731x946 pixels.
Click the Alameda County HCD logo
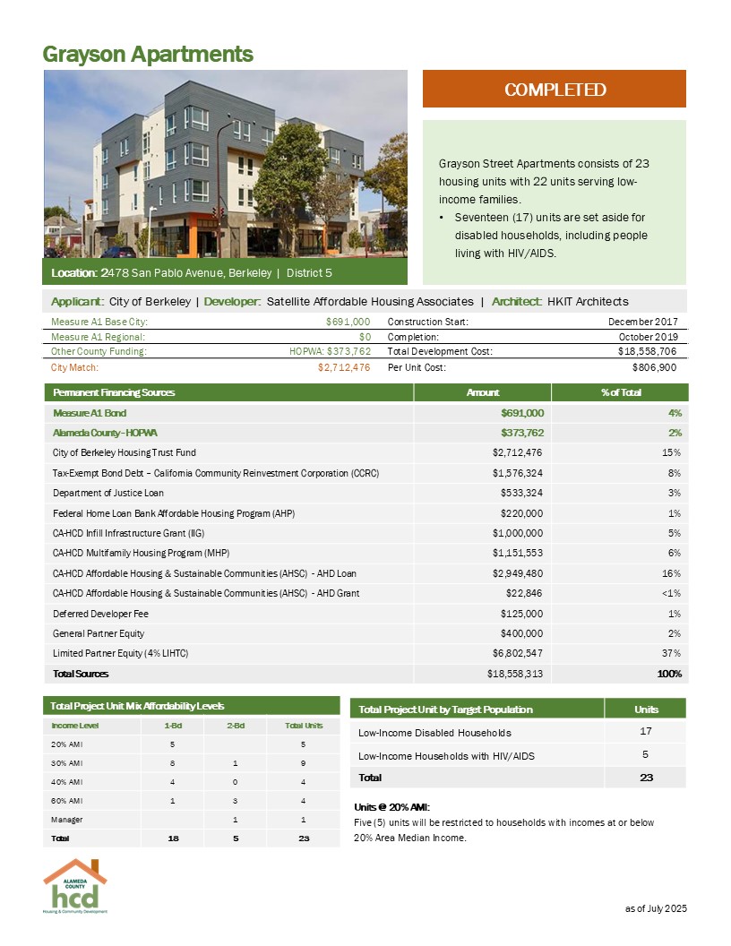pyautogui.click(x=75, y=886)
